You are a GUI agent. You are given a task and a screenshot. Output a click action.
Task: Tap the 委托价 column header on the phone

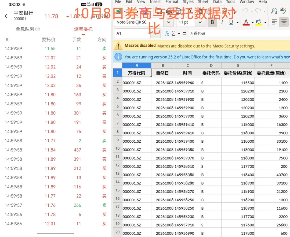[48, 39]
